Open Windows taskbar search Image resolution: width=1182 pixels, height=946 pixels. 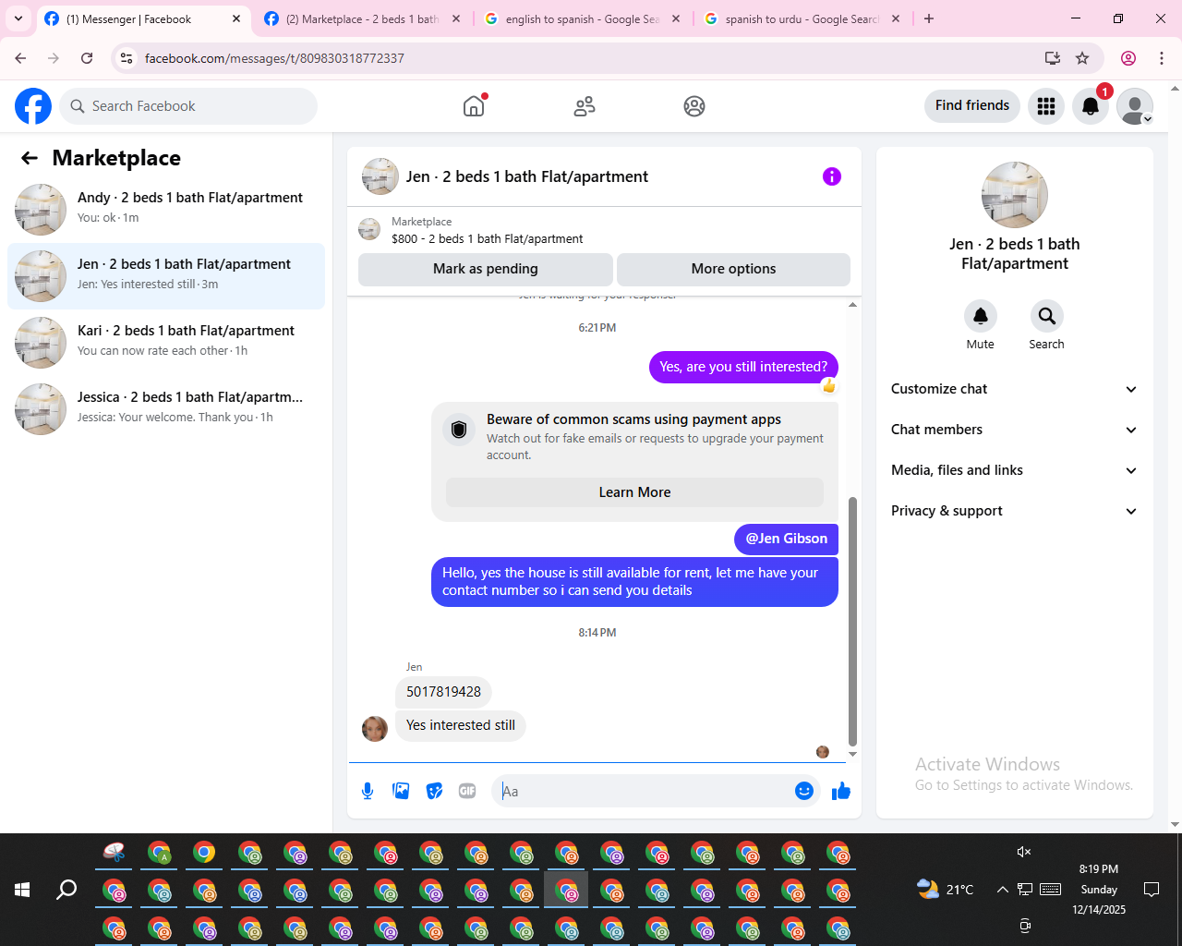[66, 890]
